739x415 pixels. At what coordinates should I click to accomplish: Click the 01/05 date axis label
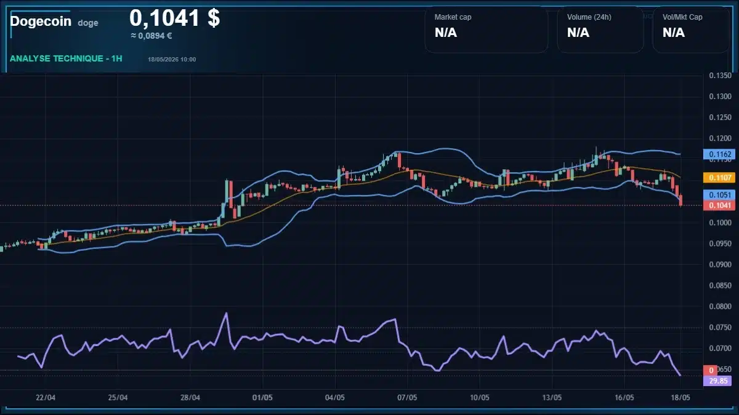point(262,397)
